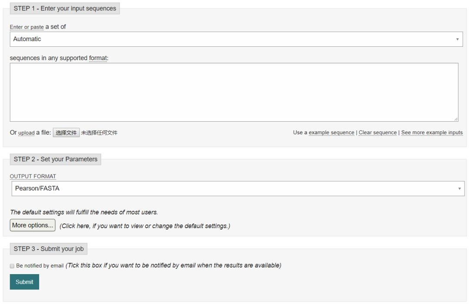
Task: Click the More options button
Action: coord(33,225)
